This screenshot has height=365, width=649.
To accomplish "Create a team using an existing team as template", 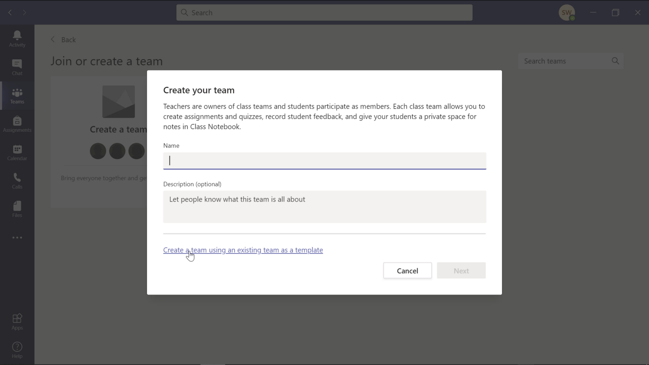I will tap(243, 250).
